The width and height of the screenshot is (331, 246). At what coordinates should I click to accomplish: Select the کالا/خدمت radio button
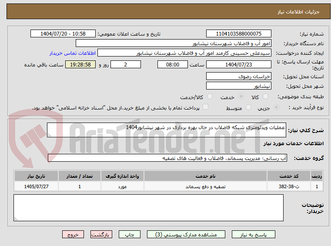210,96
